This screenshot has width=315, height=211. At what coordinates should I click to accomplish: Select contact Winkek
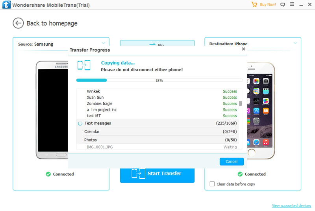(93, 91)
